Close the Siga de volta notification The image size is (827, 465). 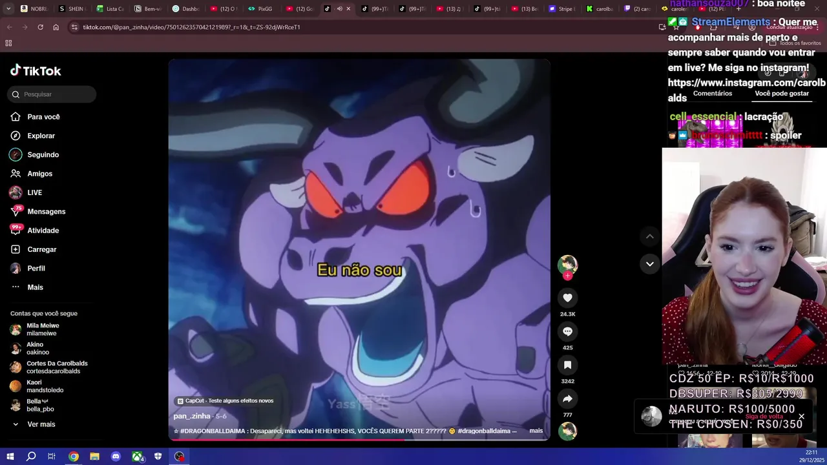click(x=801, y=417)
